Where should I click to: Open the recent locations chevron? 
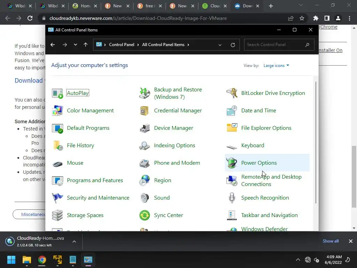[x=75, y=45]
